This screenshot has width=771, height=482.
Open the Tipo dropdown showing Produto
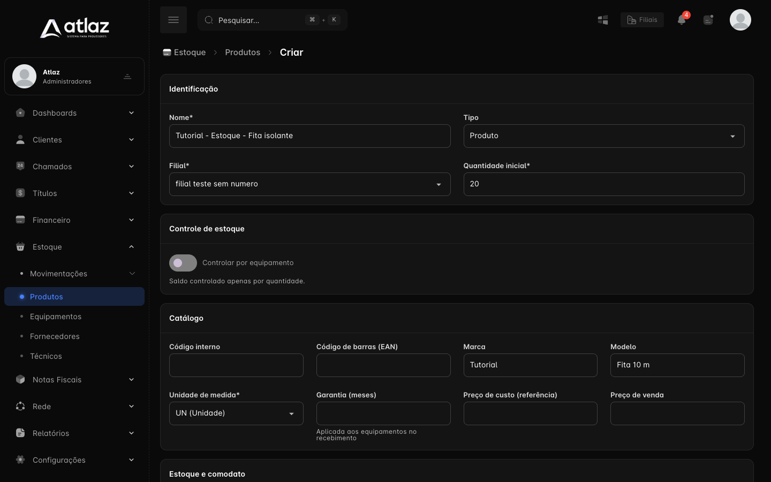pos(603,136)
